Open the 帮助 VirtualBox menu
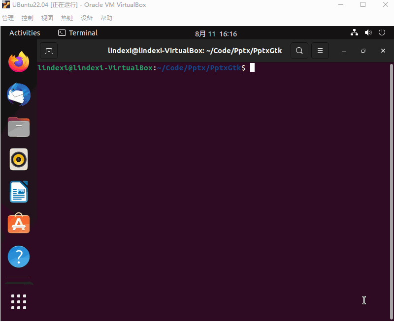This screenshot has width=394, height=322. click(106, 18)
